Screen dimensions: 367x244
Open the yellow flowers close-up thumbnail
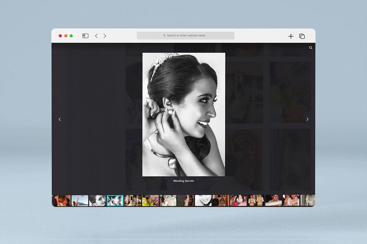click(x=150, y=201)
